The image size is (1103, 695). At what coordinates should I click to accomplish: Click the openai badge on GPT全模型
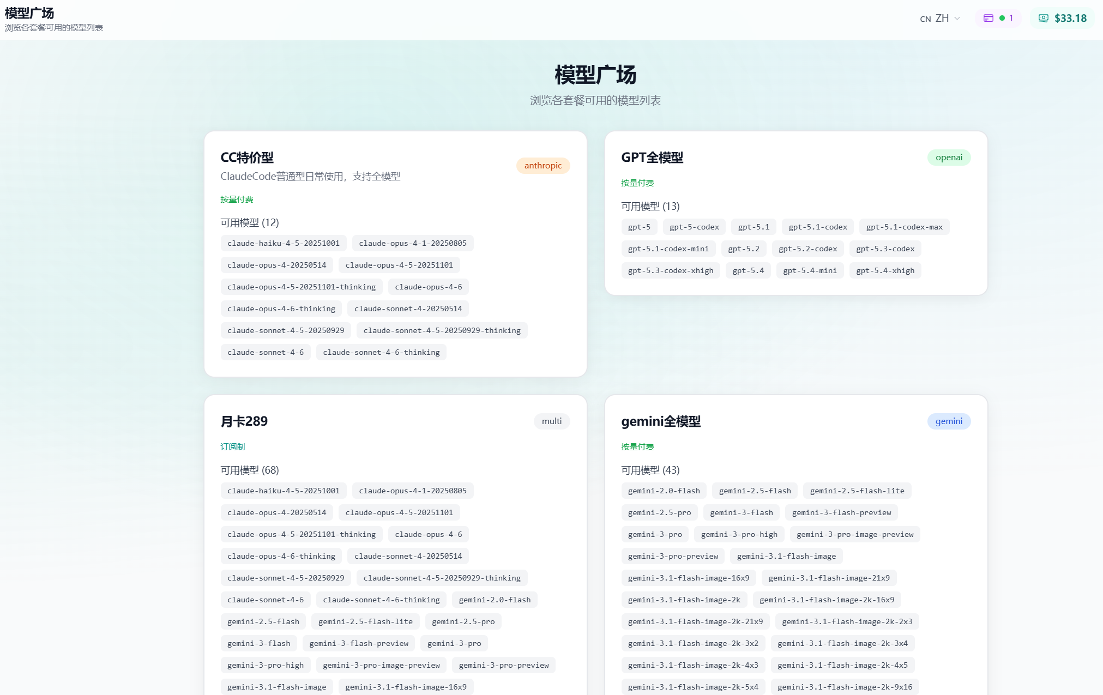[x=949, y=158]
